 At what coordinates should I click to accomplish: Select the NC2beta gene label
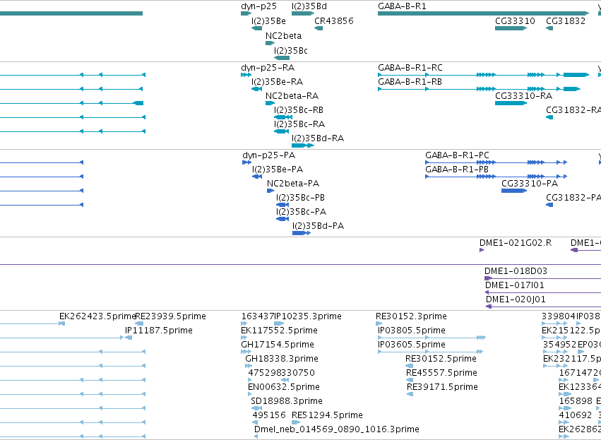point(284,36)
